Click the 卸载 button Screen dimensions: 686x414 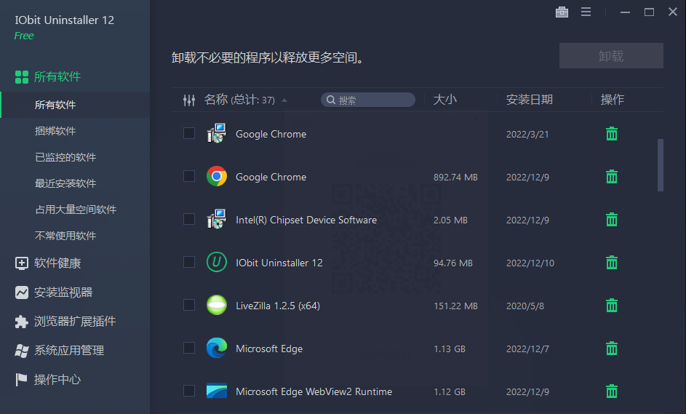611,55
